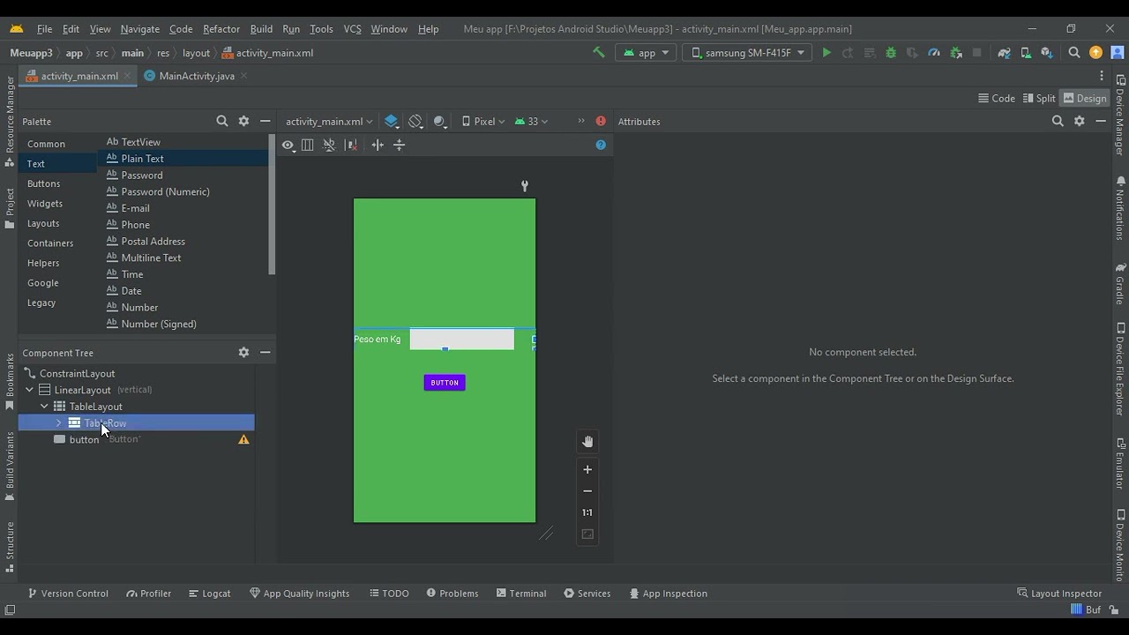This screenshot has height=635, width=1129.
Task: Open Select Design Surface layers dropdown
Action: coord(392,121)
